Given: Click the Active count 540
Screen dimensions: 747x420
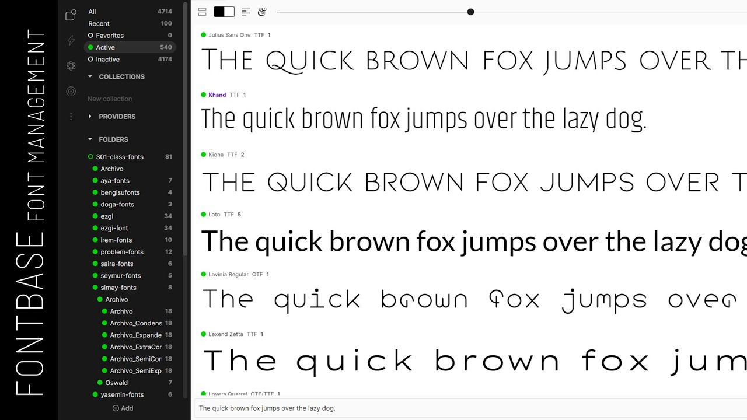Looking at the screenshot, I should [166, 47].
